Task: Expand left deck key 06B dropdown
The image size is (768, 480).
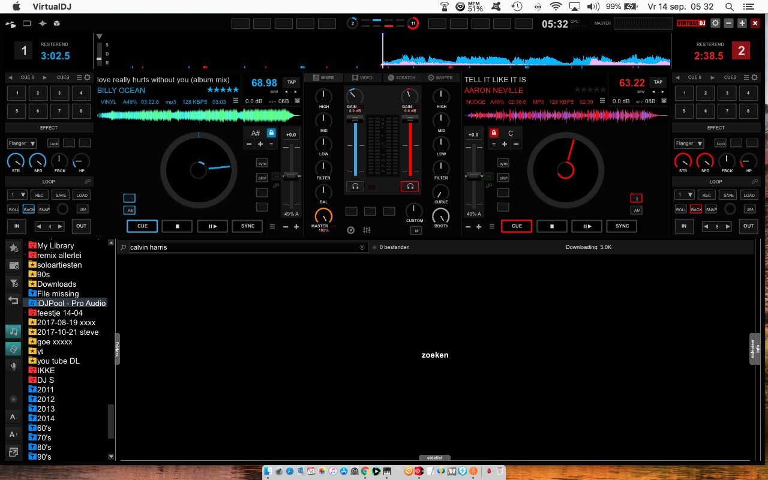Action: pyautogui.click(x=297, y=101)
